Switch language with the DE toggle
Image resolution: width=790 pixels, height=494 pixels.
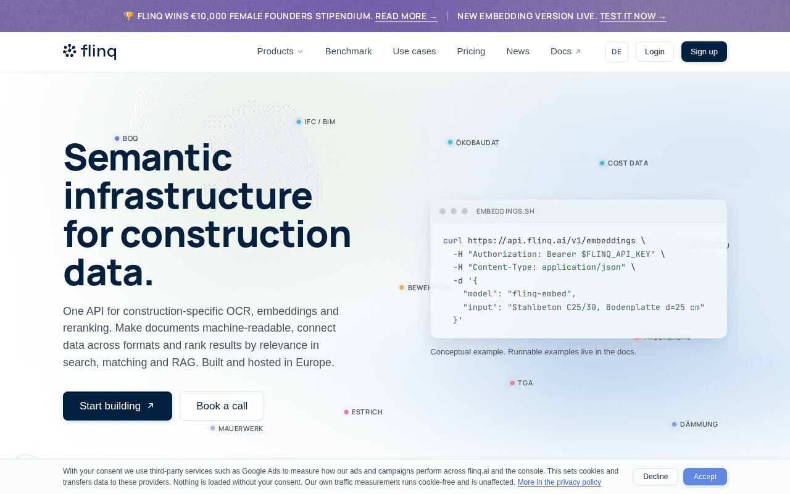pyautogui.click(x=617, y=52)
